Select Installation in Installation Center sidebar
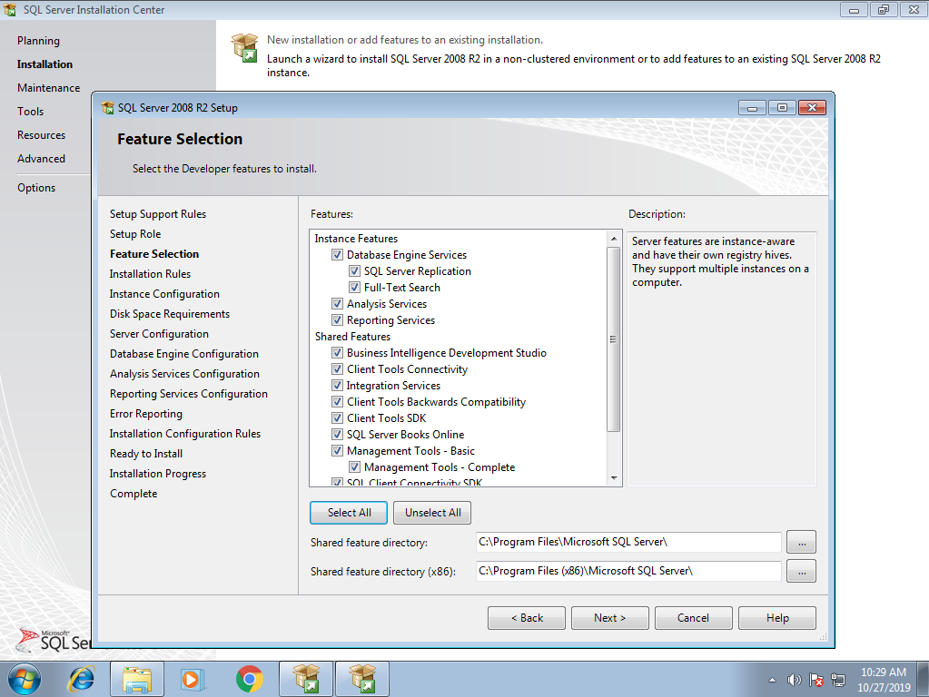This screenshot has height=697, width=929. (x=45, y=64)
